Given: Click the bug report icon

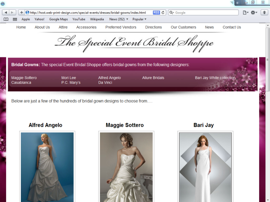Looking at the screenshot, I should (264, 12).
